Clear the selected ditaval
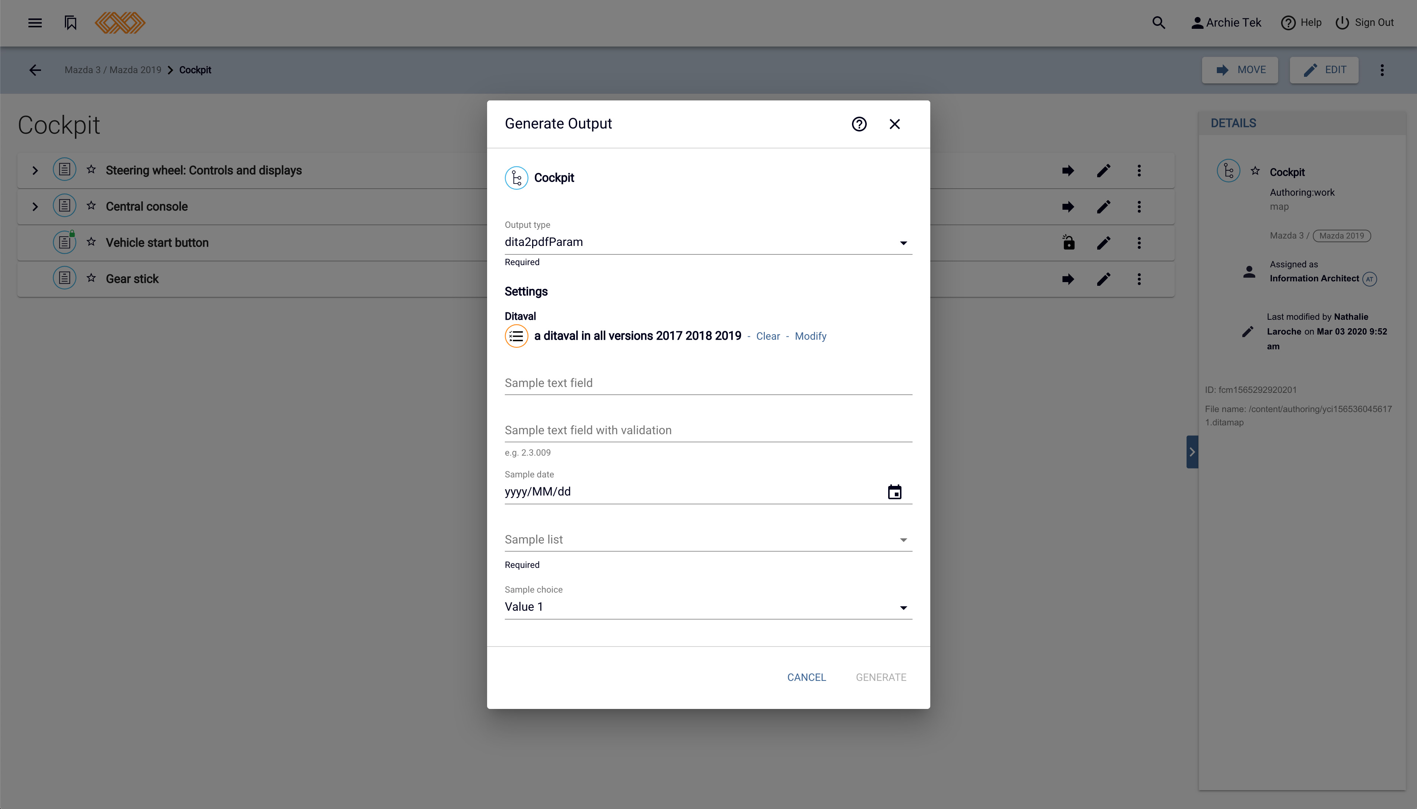The width and height of the screenshot is (1417, 809). [768, 336]
